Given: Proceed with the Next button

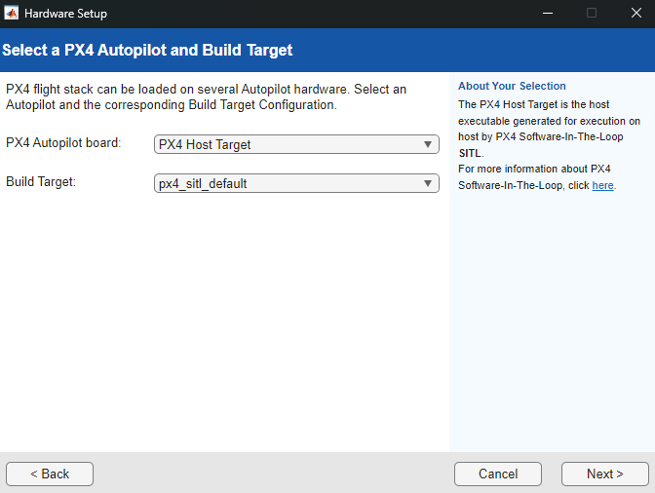Looking at the screenshot, I should [x=605, y=474].
